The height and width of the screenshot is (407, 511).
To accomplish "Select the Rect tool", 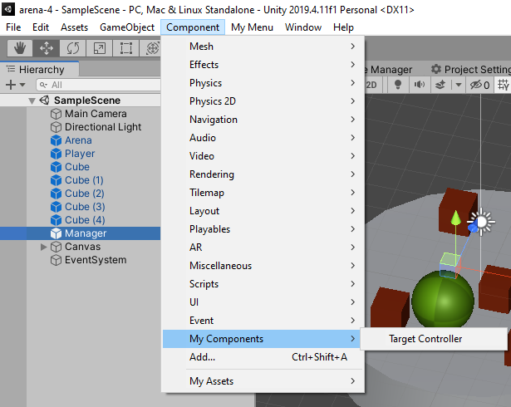I will click(126, 48).
